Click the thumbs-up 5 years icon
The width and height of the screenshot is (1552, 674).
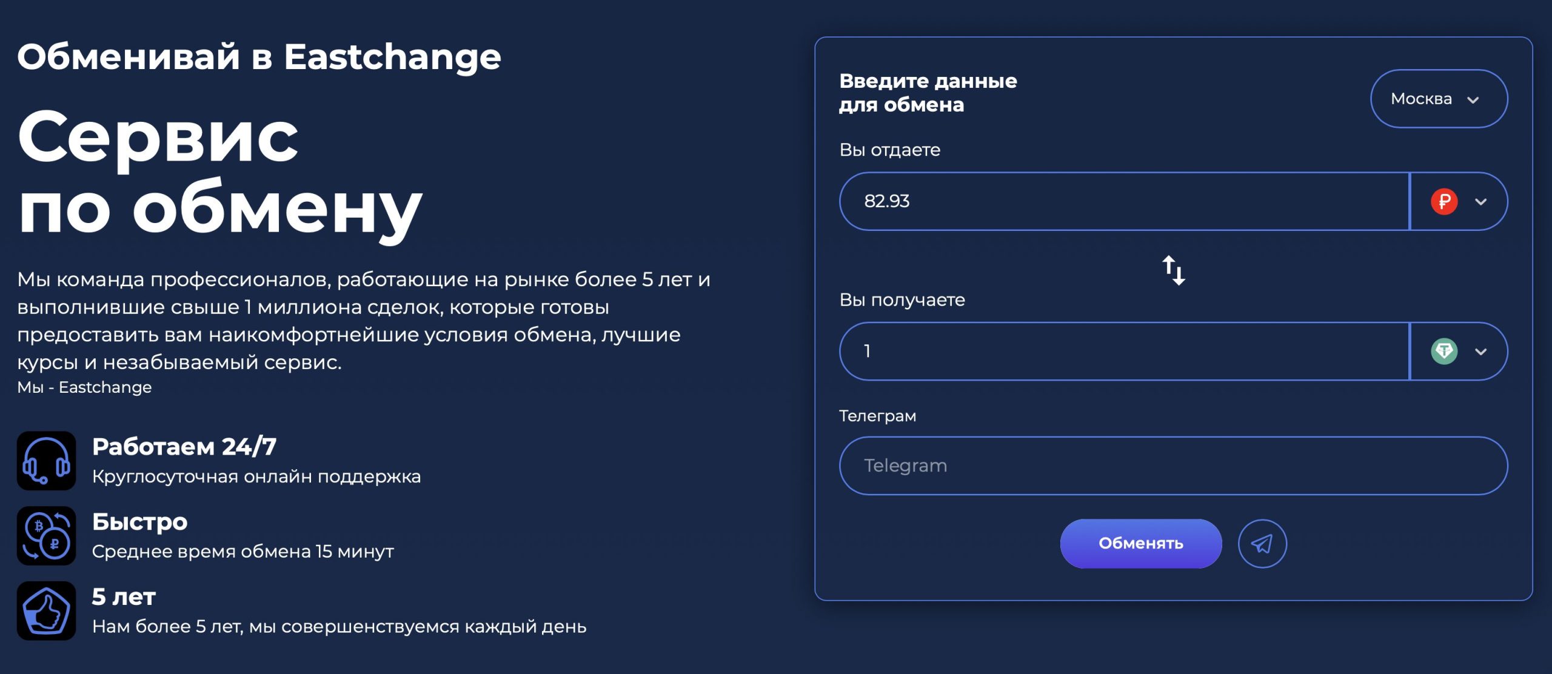click(x=47, y=611)
